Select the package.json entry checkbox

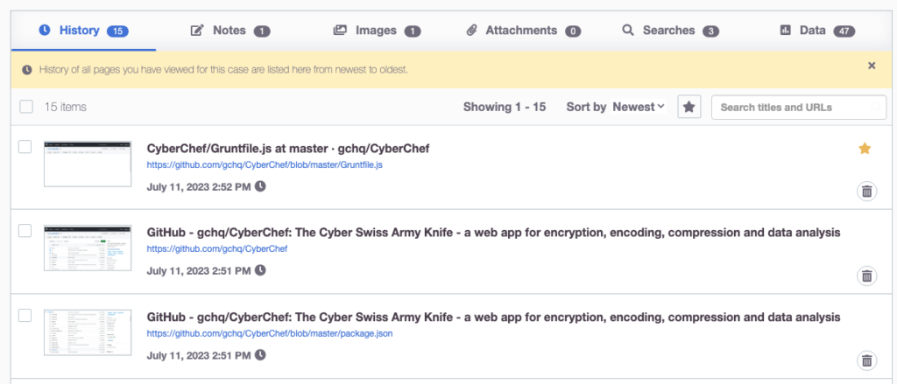[x=25, y=315]
